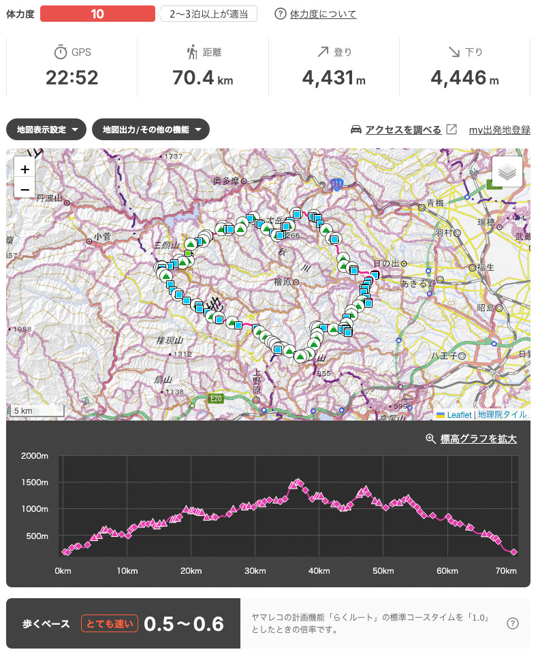
Task: Zoom out on the map
Action: point(25,189)
